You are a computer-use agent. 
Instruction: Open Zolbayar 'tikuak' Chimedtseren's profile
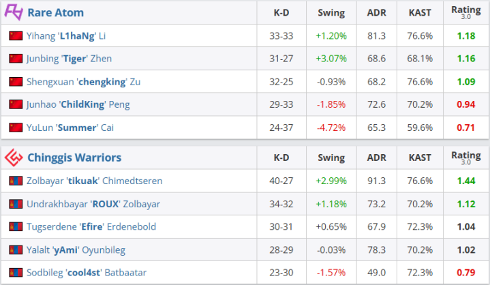tap(95, 181)
